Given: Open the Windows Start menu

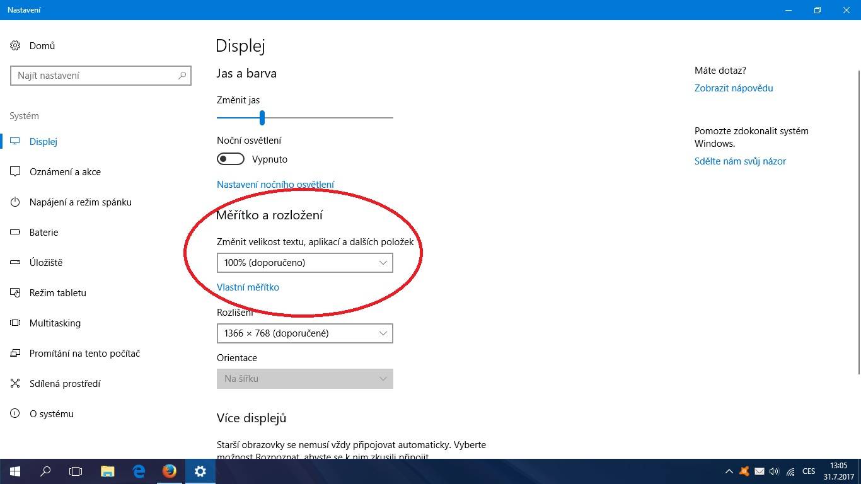Looking at the screenshot, I should [x=15, y=471].
